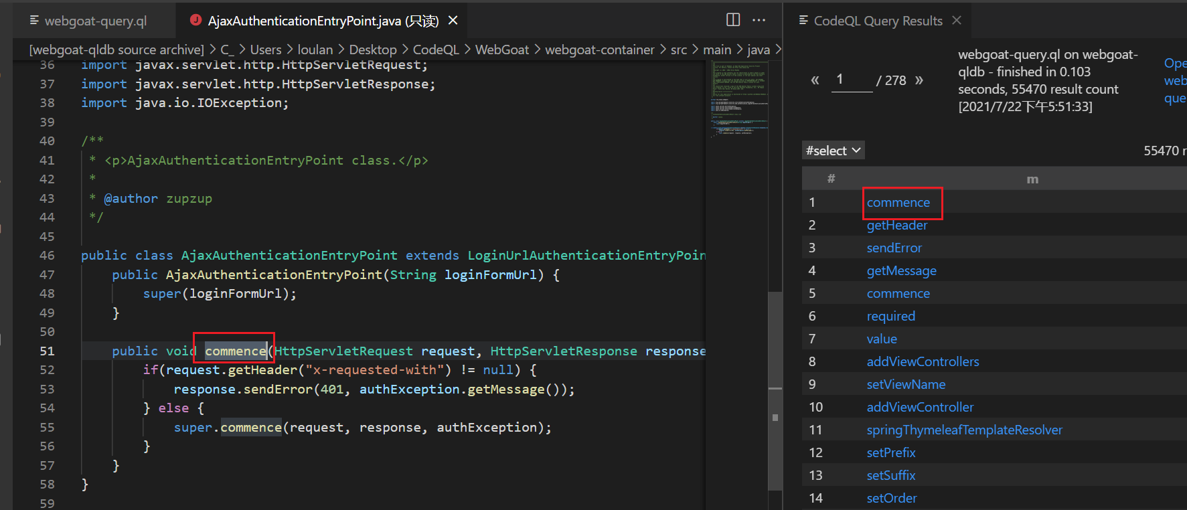Viewport: 1187px width, 510px height.
Task: Close the AjaxAuthenticationEntryPoint.java tab
Action: pyautogui.click(x=453, y=21)
